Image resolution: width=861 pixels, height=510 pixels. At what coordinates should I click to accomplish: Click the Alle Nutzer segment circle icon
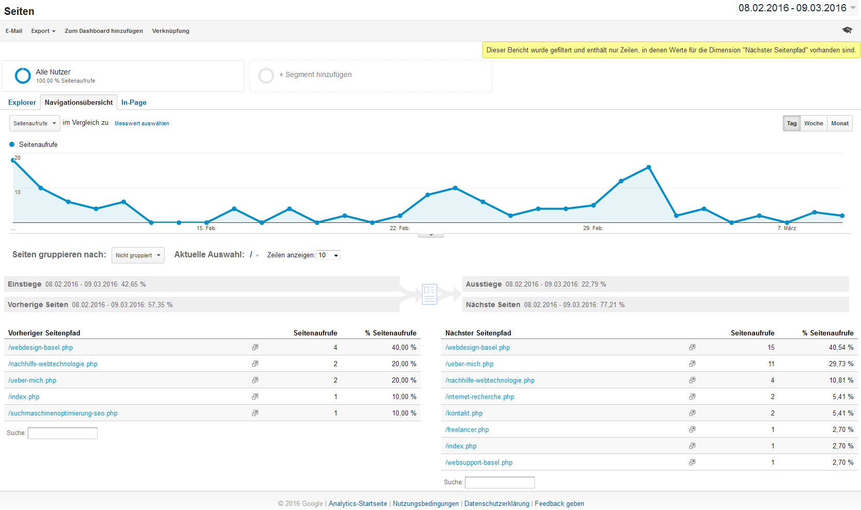pos(23,76)
